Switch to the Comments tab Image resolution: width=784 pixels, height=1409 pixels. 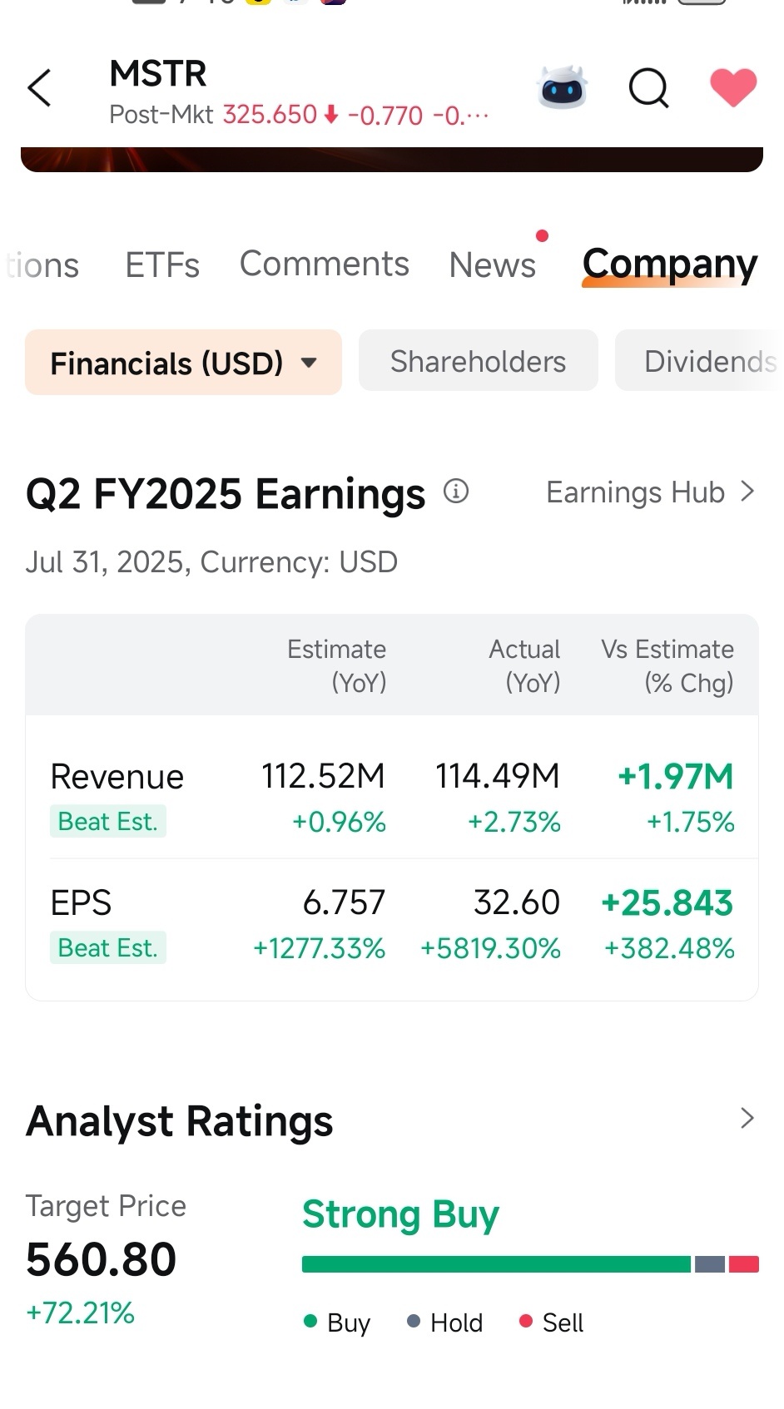pyautogui.click(x=324, y=264)
